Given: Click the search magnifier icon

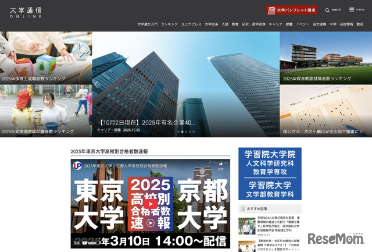Looking at the screenshot, I should click(327, 10).
